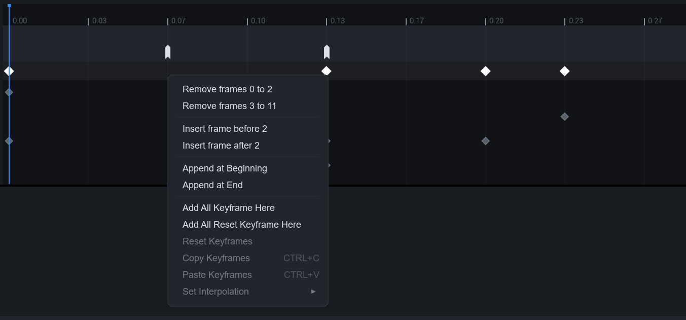Grab the blue playhead handle at top
686x320 pixels.
click(9, 6)
